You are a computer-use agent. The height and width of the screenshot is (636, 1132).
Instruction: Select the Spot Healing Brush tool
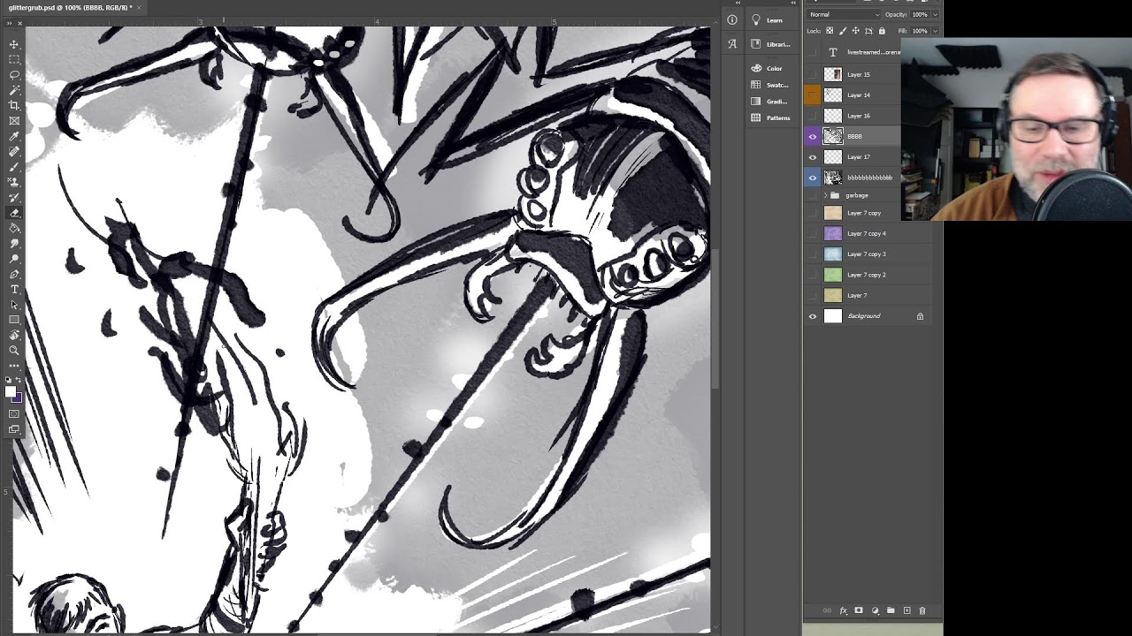click(x=14, y=151)
